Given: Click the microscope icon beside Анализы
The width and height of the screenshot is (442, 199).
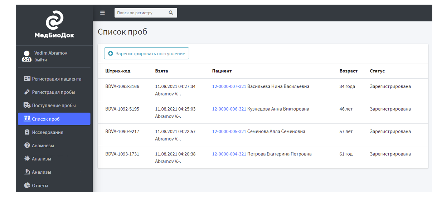Looking at the screenshot, I should click(27, 172).
